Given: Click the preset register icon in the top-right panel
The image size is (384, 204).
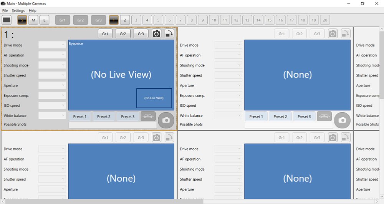Looking at the screenshot, I should 324,116.
